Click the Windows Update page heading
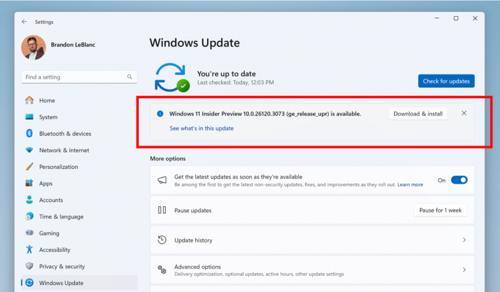This screenshot has height=292, width=500. click(194, 42)
